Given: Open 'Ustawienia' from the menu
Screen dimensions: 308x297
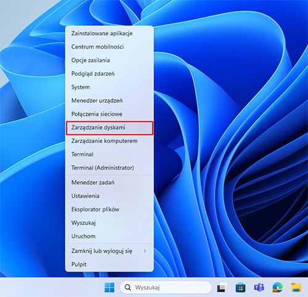Looking at the screenshot, I should click(110, 196).
